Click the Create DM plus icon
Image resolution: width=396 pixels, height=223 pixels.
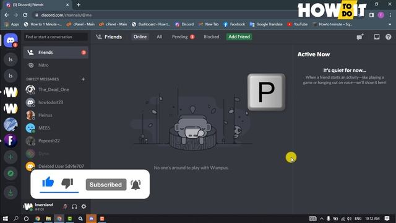point(83,79)
